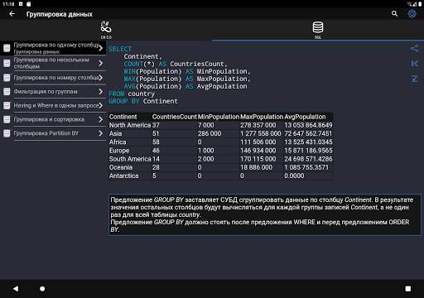Tap document icon of 'Фильтрация по группам'
424x298 pixels.
pos(7,92)
